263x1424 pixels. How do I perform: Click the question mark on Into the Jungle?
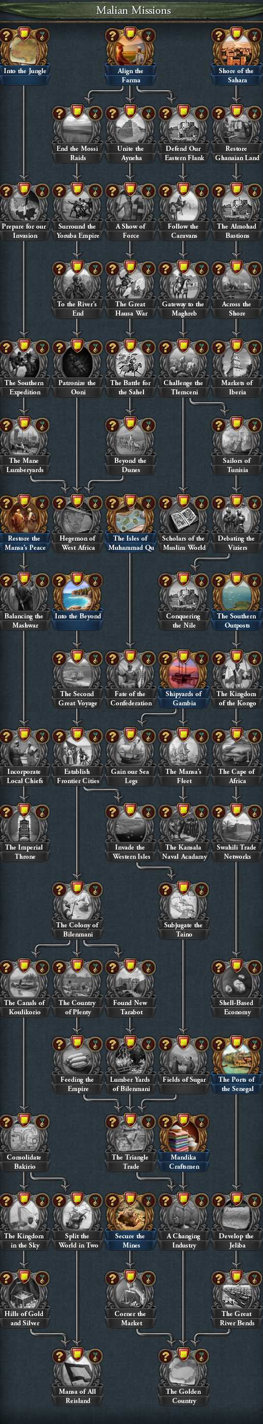(x=7, y=36)
